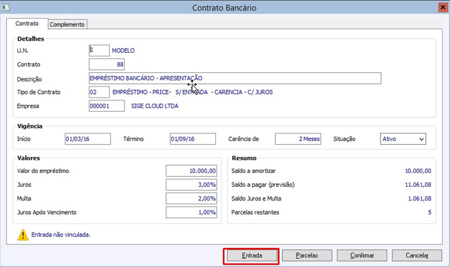Click the Tipo de Contrato code field 02
The height and width of the screenshot is (267, 450).
coord(99,92)
